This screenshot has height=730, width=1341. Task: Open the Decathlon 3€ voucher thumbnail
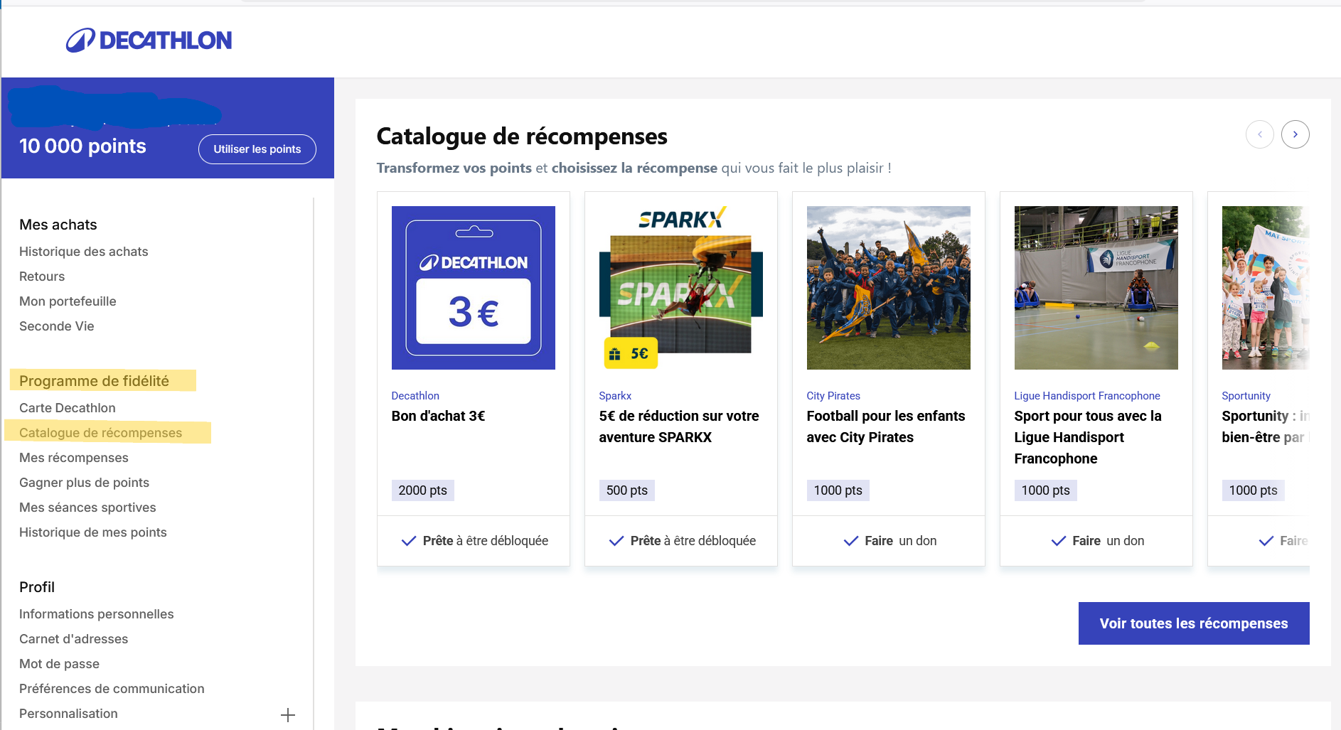coord(473,288)
